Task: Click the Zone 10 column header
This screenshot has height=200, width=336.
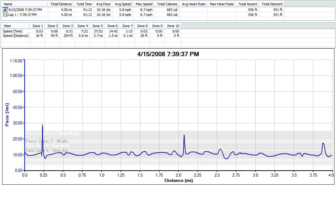Action: (173, 26)
